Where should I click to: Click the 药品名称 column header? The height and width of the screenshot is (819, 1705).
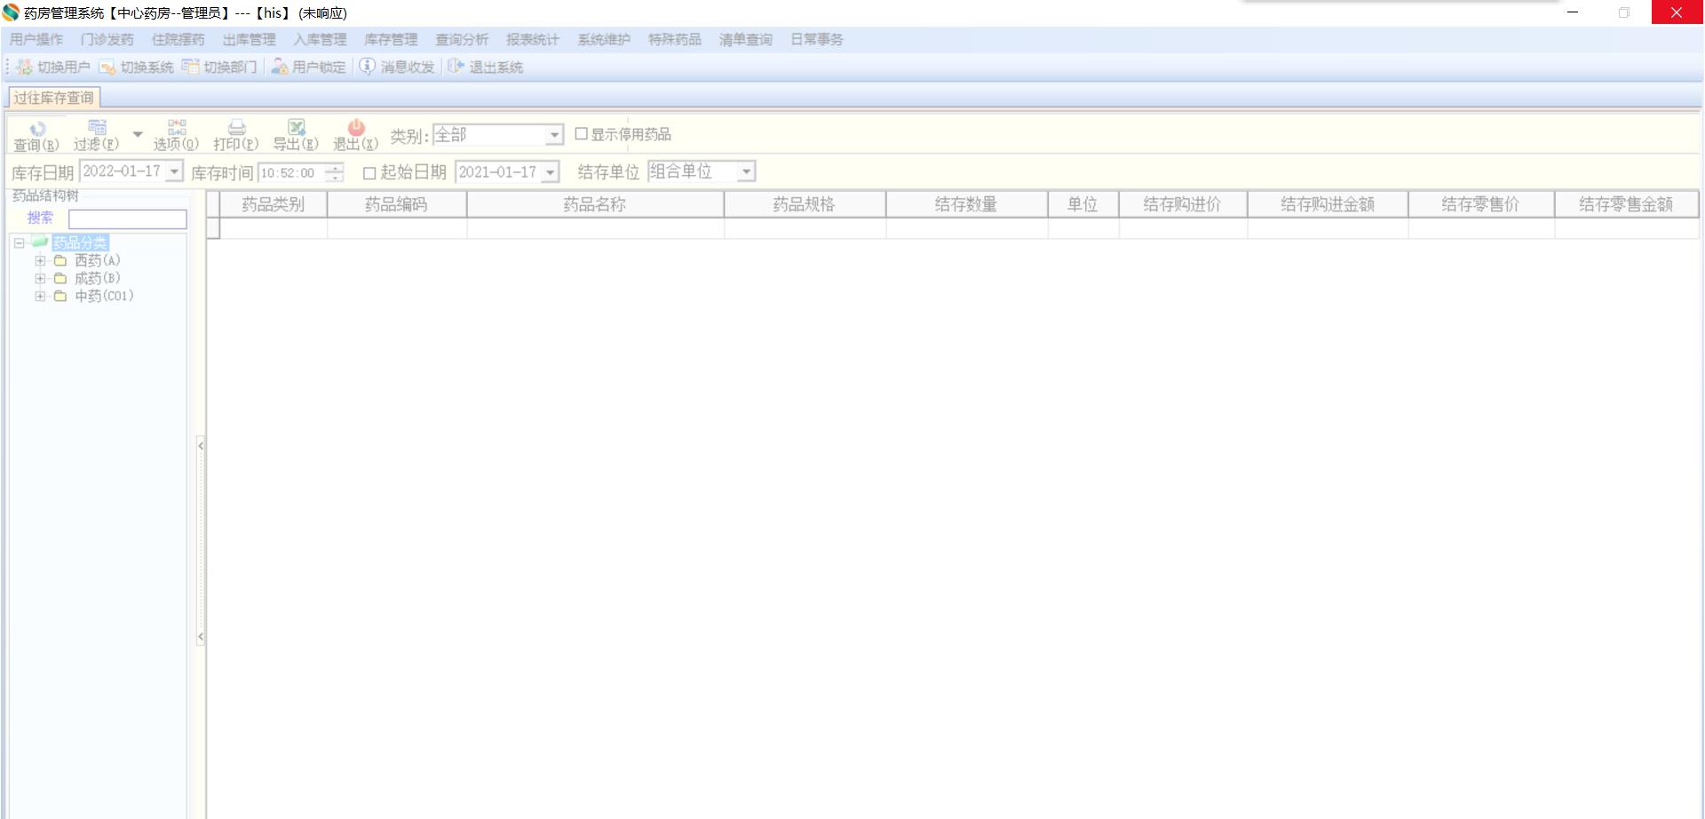595,204
